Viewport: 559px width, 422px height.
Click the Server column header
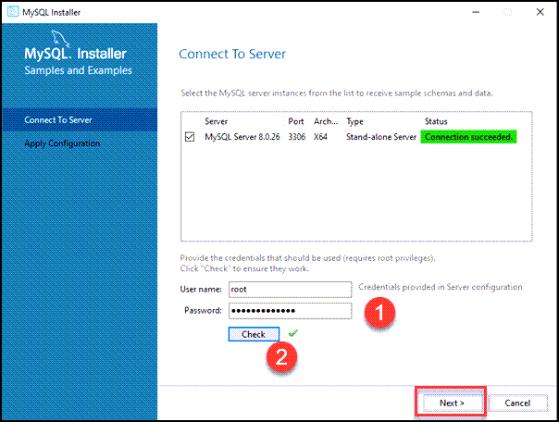tap(217, 121)
